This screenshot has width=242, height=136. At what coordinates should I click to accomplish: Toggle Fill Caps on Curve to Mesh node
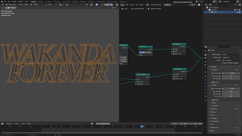click(x=137, y=84)
